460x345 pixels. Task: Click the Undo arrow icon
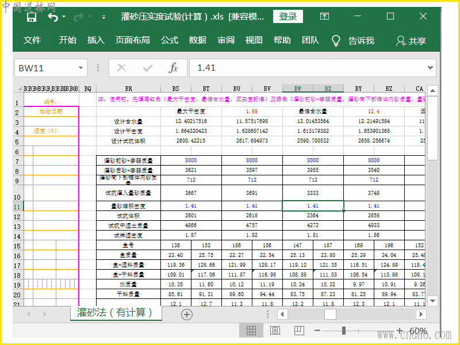click(x=53, y=17)
